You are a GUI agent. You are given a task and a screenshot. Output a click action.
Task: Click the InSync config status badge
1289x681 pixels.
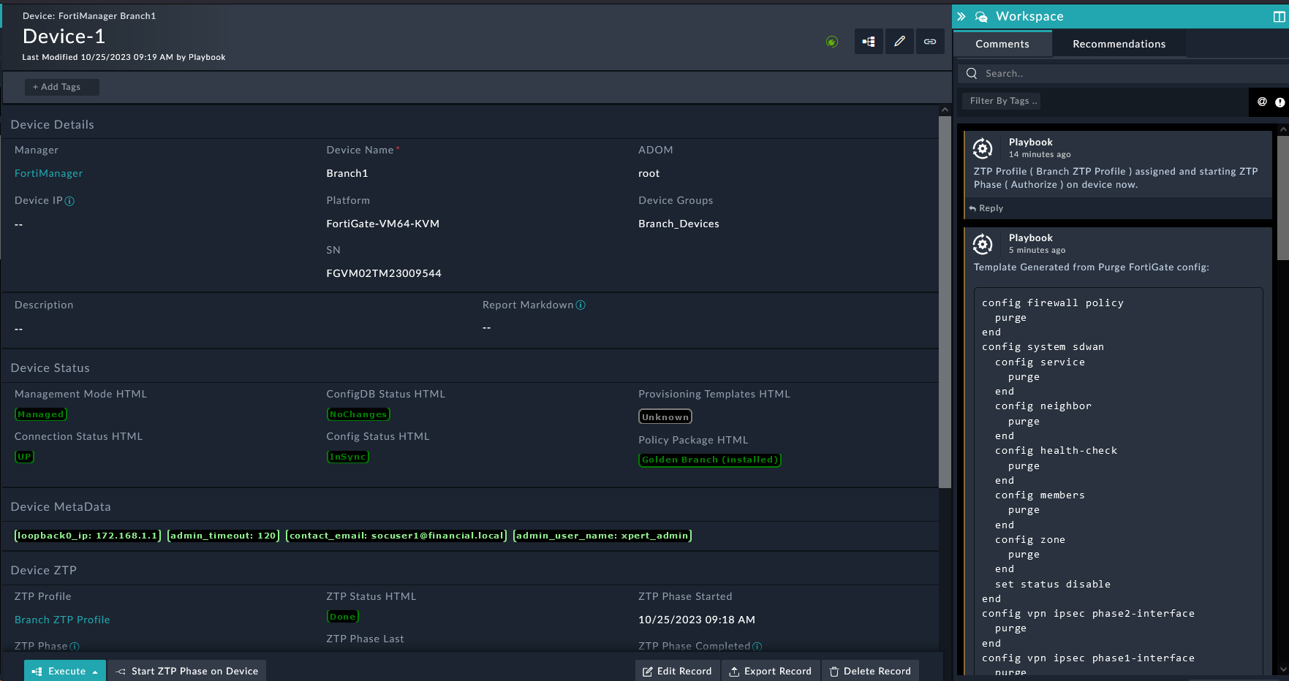pos(347,457)
